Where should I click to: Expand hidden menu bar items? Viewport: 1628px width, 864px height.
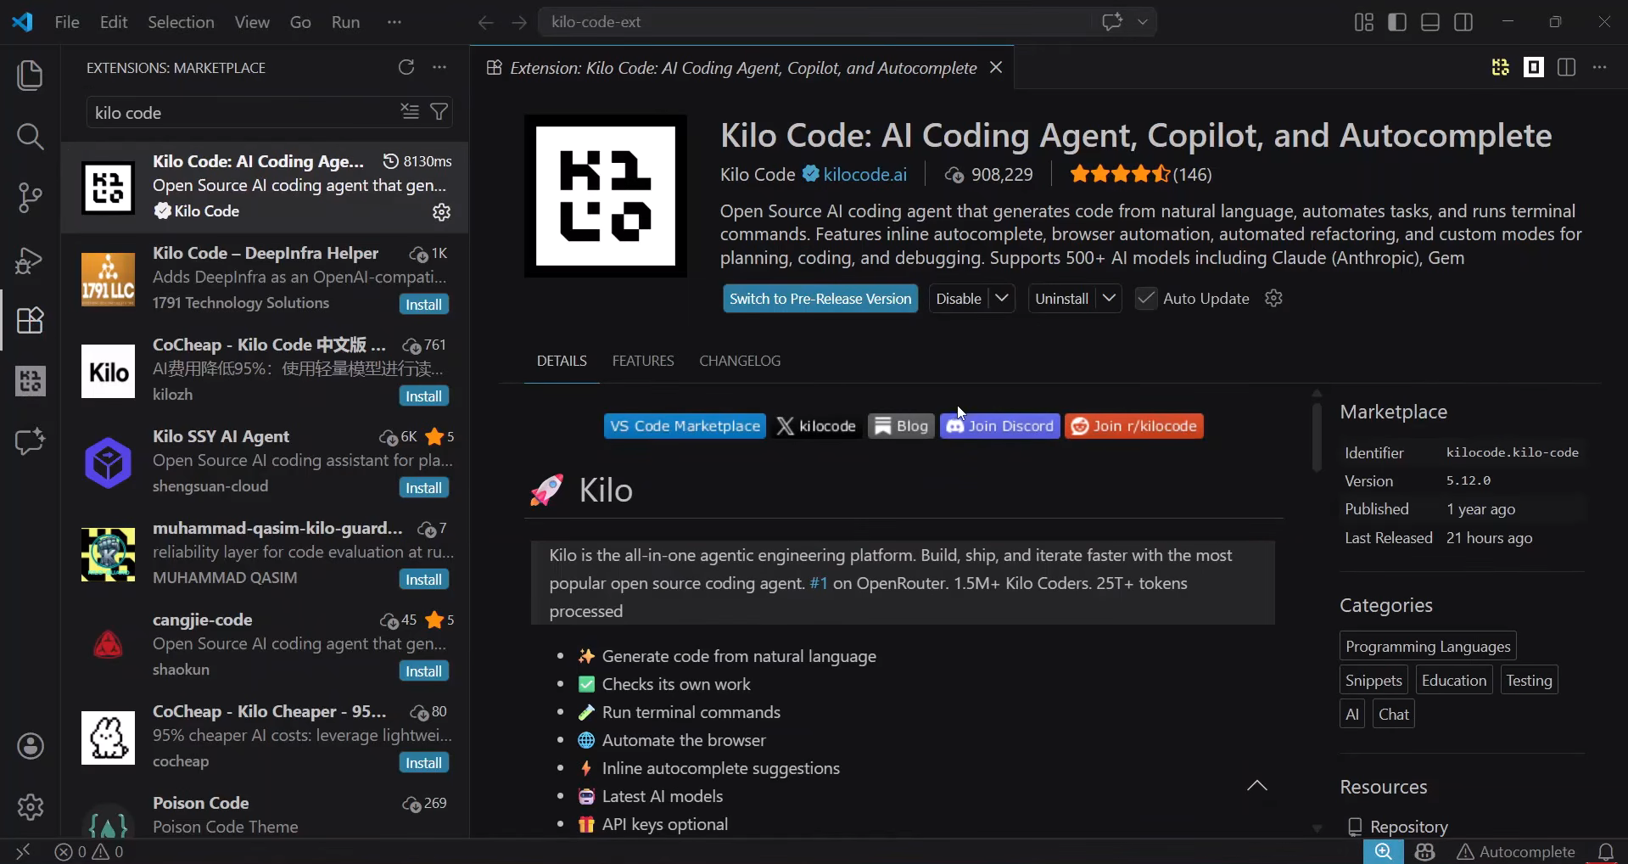[394, 22]
